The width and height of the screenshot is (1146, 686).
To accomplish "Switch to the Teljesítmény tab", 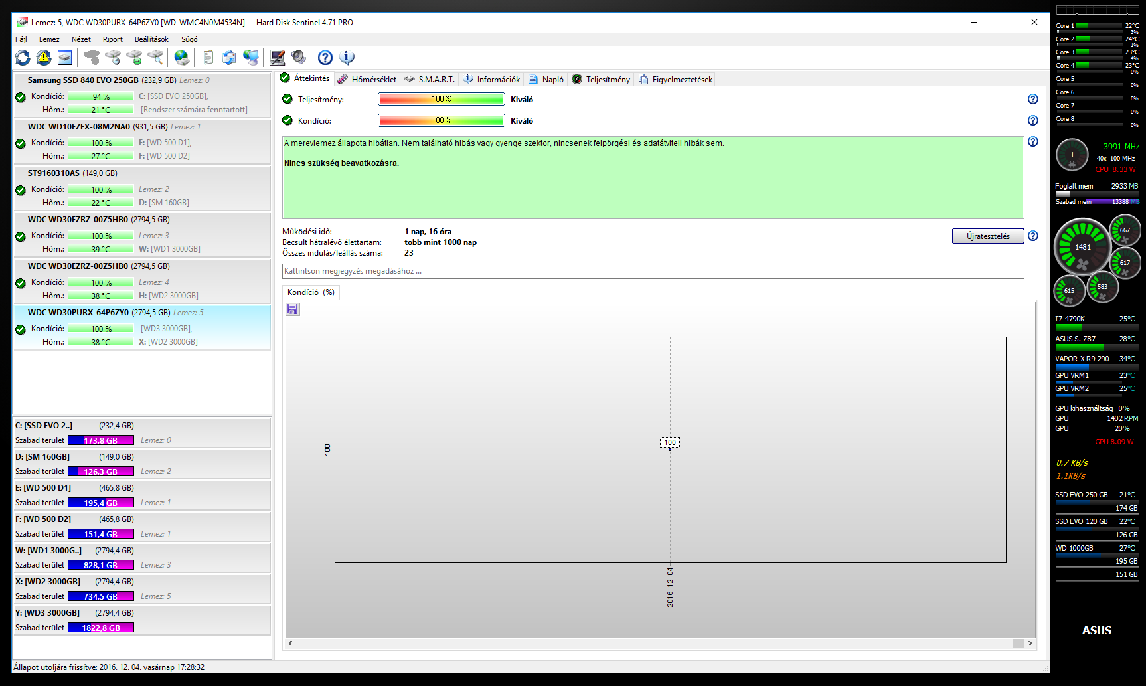I will 601,79.
